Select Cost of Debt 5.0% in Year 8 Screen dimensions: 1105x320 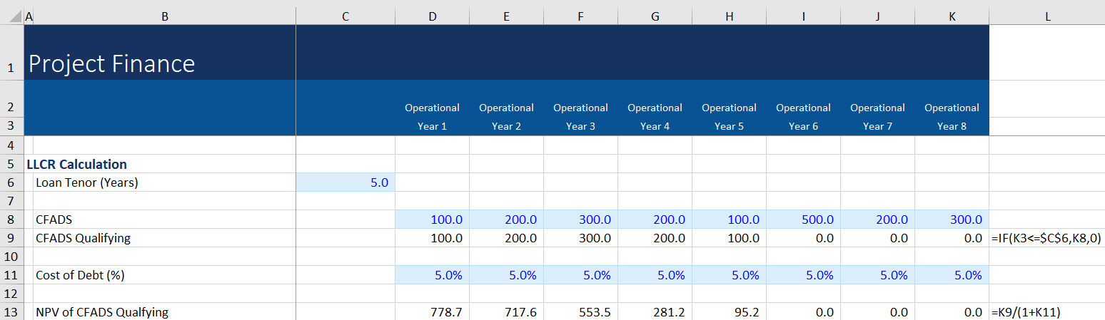point(952,275)
